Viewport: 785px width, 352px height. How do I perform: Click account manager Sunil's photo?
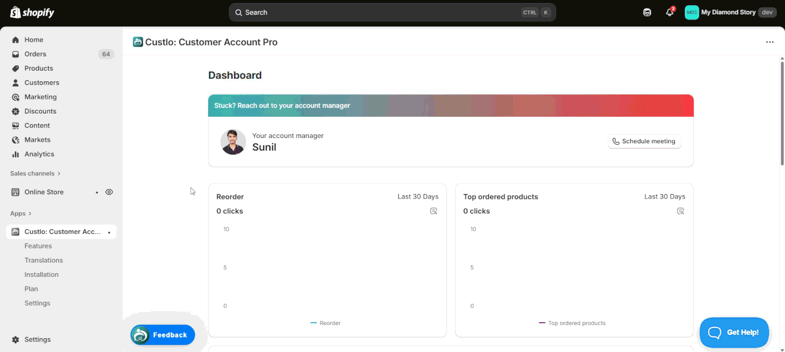233,142
